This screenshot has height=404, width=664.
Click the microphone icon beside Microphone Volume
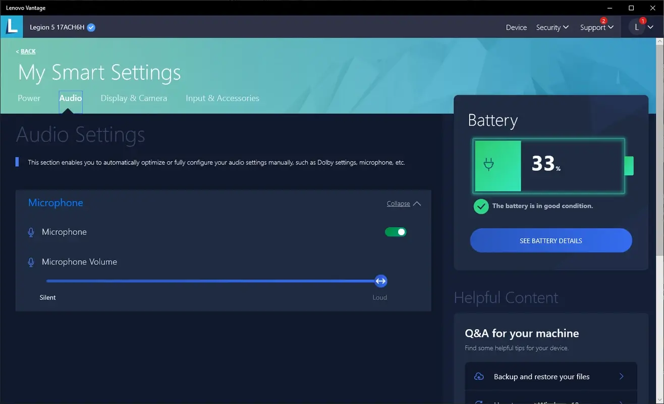31,262
